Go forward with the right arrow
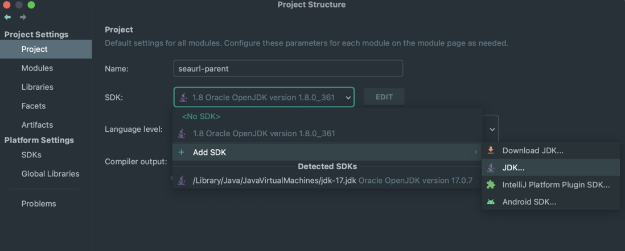This screenshot has width=625, height=251. (x=23, y=17)
